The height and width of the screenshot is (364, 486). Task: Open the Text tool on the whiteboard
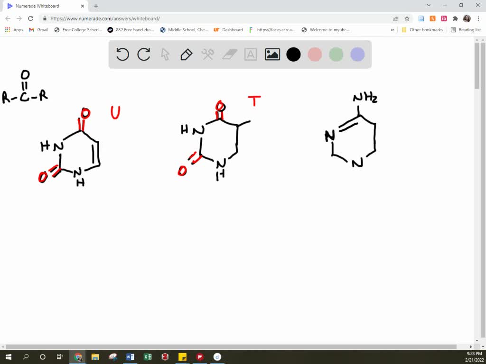(x=251, y=54)
